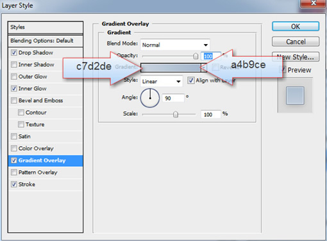Click the Angle value input field
Screen dimensions: 327x241
(x=173, y=98)
